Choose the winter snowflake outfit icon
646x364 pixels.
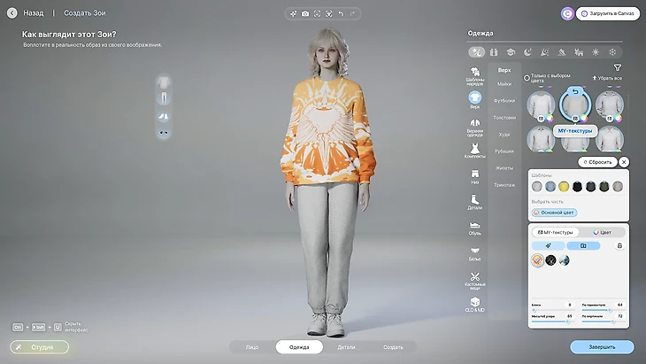tap(612, 52)
